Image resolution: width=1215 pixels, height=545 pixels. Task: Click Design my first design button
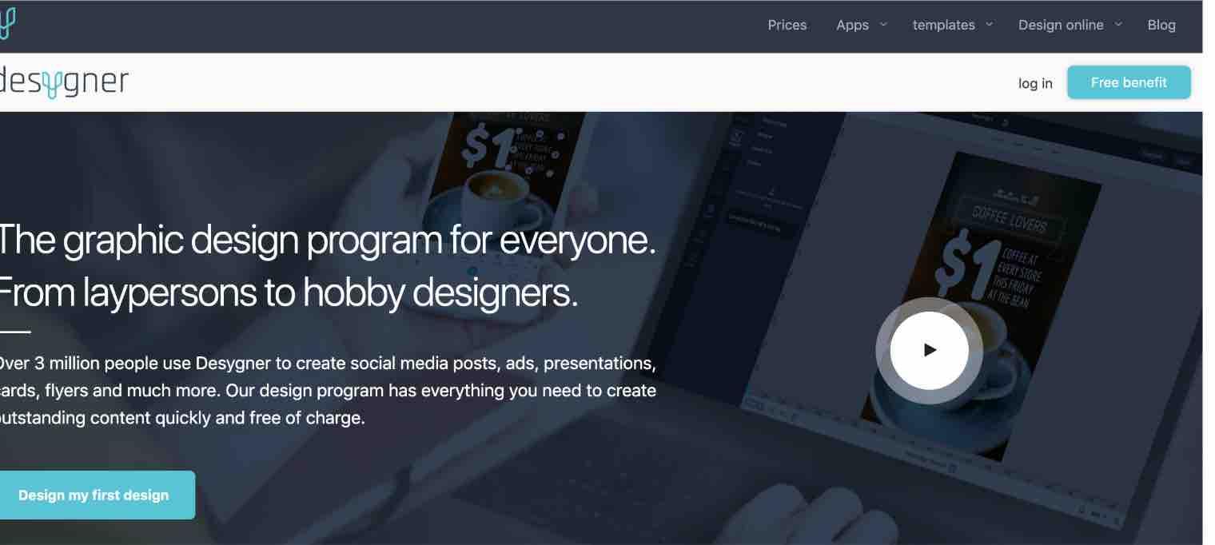[x=94, y=495]
